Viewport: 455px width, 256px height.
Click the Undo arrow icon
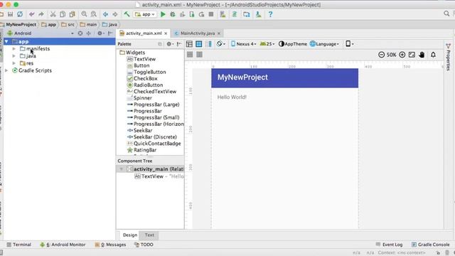31,14
